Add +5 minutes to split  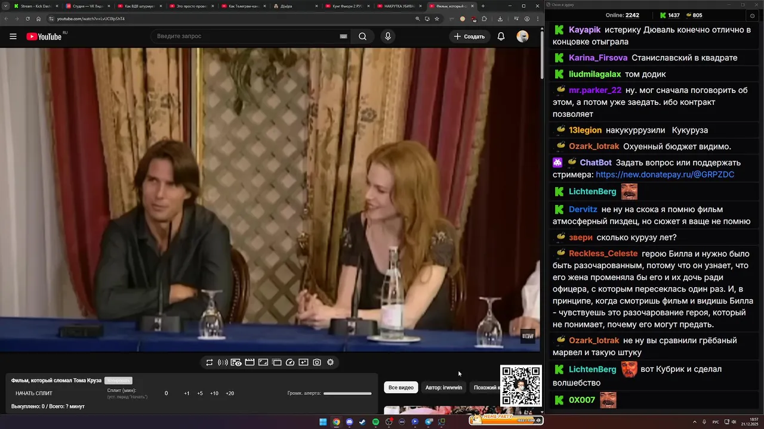200,393
